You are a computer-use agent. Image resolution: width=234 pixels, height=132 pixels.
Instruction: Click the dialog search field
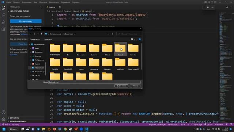(129, 34)
